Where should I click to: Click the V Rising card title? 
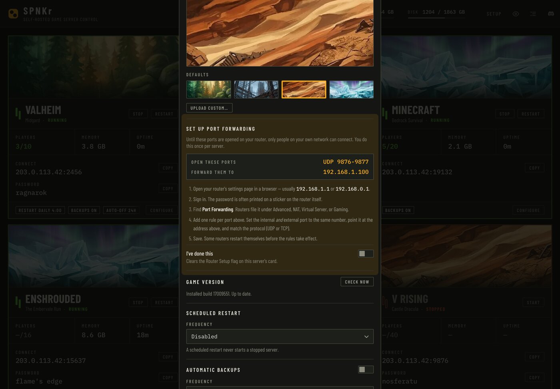tap(410, 299)
